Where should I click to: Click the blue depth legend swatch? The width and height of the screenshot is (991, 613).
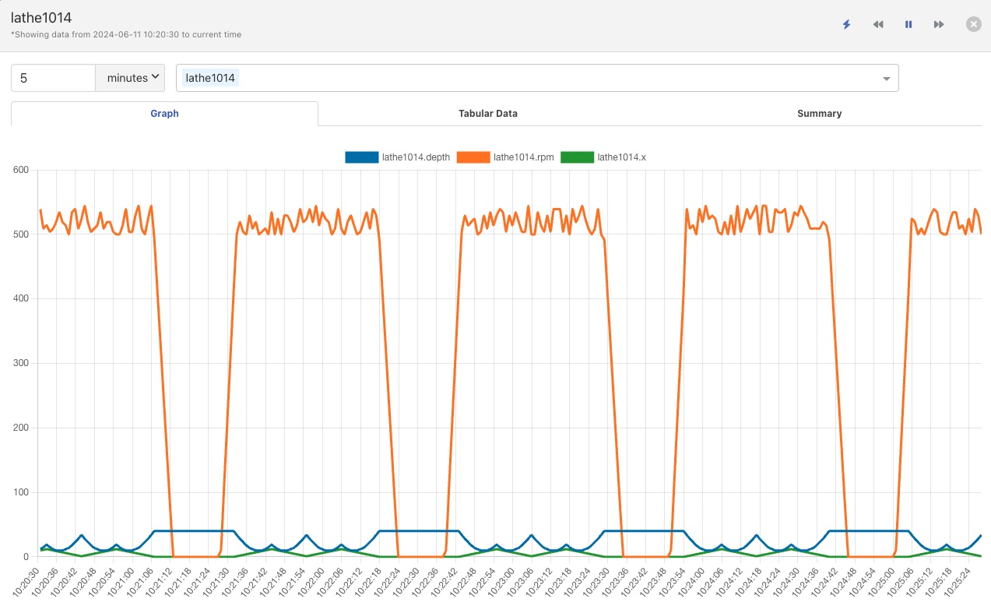coord(361,157)
